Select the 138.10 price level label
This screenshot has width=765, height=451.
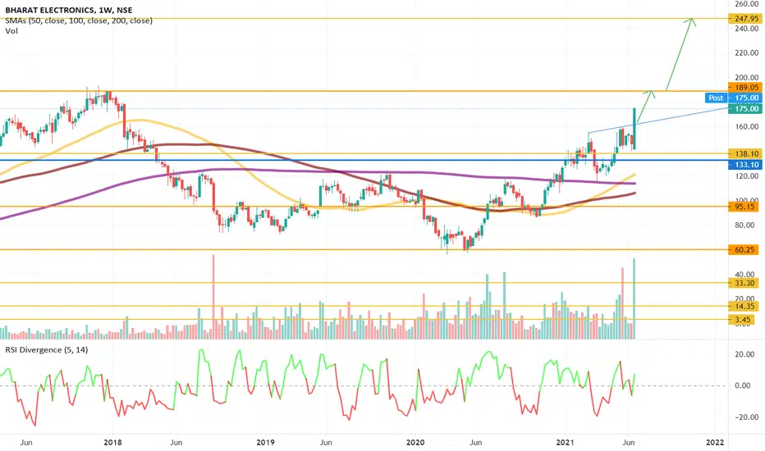[x=744, y=153]
